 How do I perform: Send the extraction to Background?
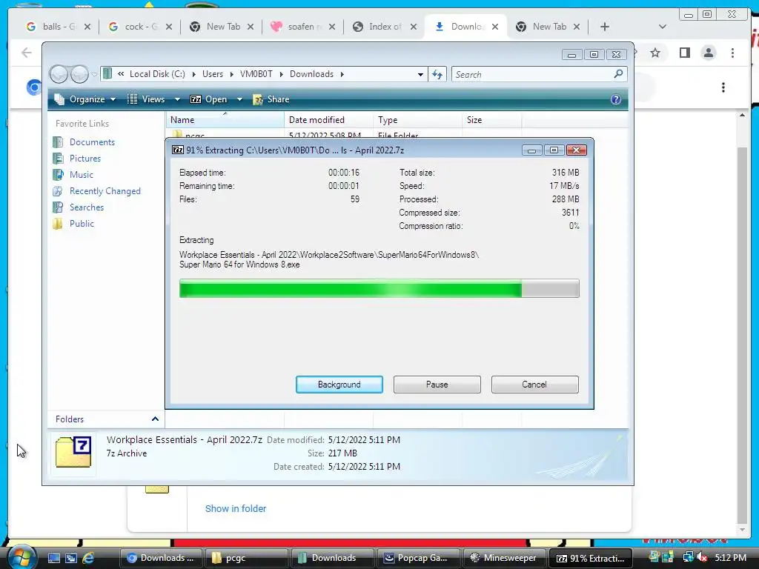pyautogui.click(x=339, y=385)
